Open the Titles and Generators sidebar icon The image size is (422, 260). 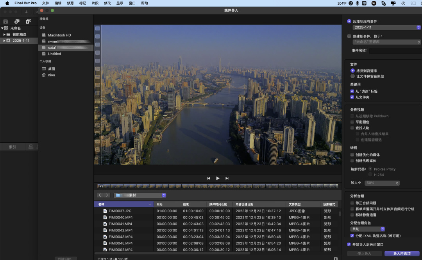(28, 21)
